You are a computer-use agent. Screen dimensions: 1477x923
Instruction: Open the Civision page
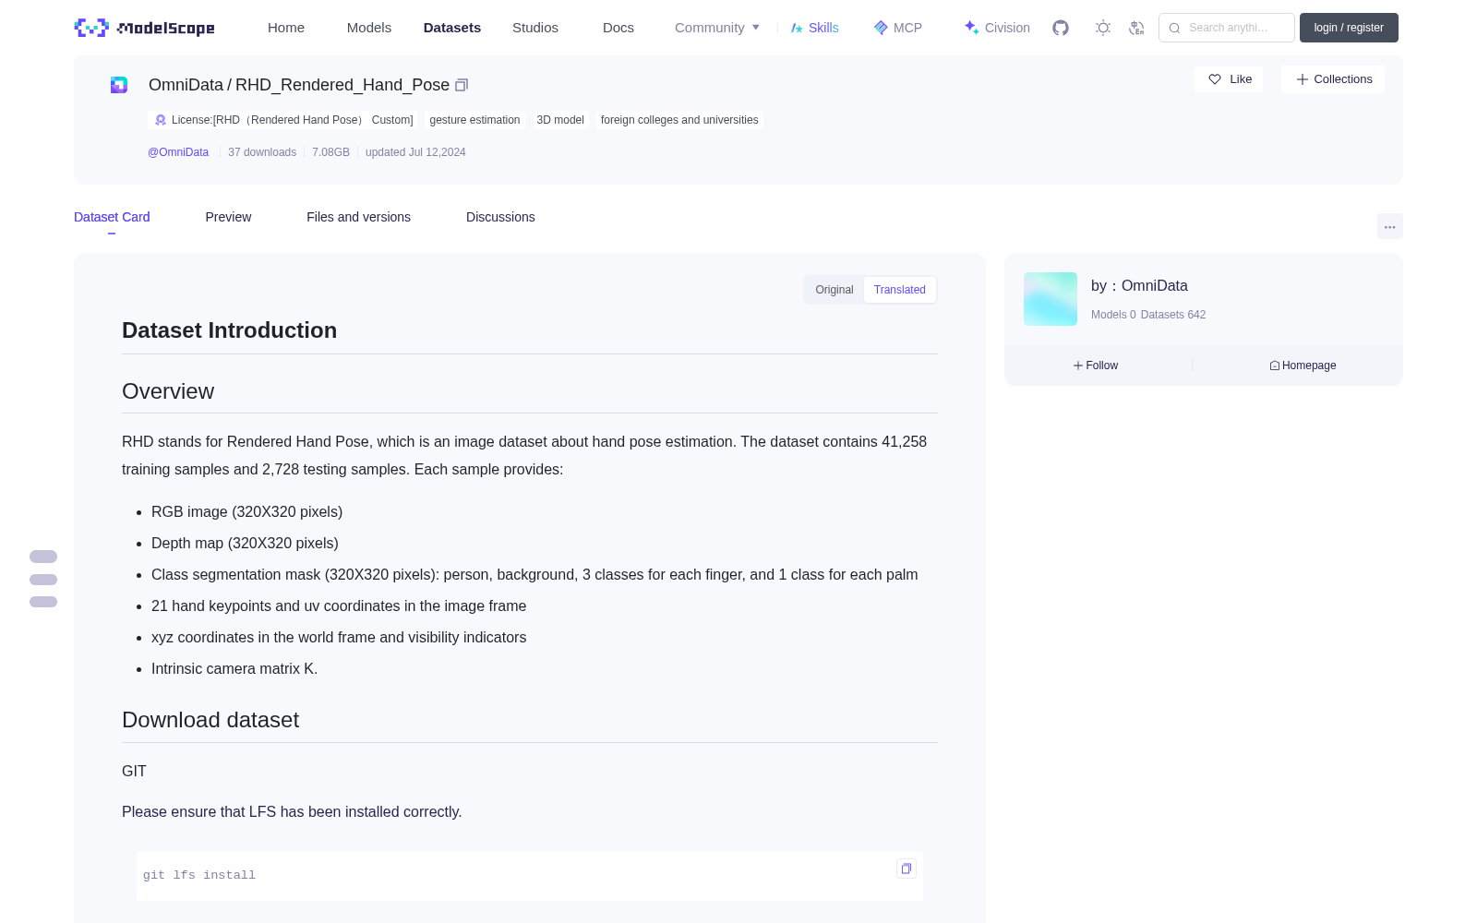pyautogui.click(x=997, y=28)
